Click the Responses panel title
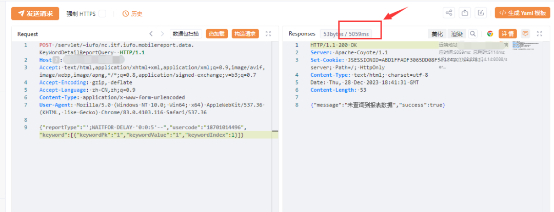The image size is (554, 212). [x=302, y=33]
